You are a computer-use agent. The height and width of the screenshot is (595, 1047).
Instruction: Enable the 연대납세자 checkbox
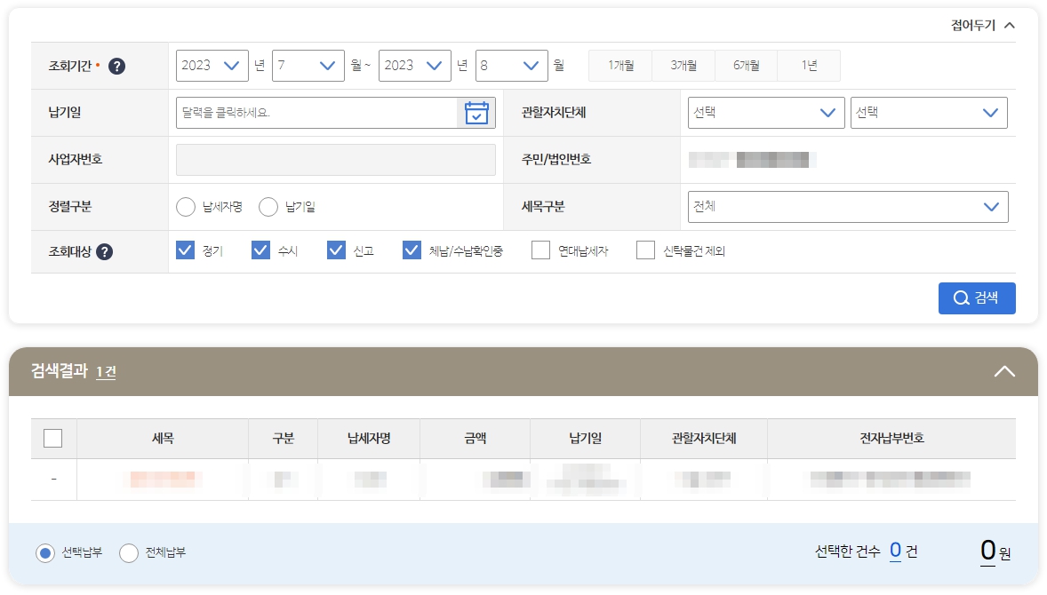539,250
